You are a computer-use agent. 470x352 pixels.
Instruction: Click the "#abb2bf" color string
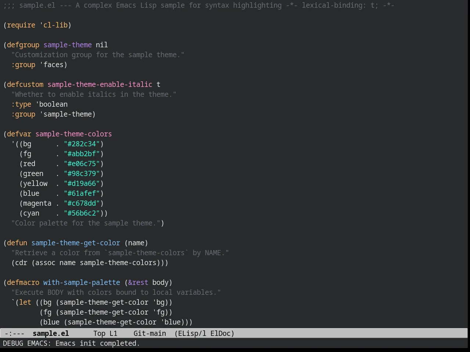82,154
